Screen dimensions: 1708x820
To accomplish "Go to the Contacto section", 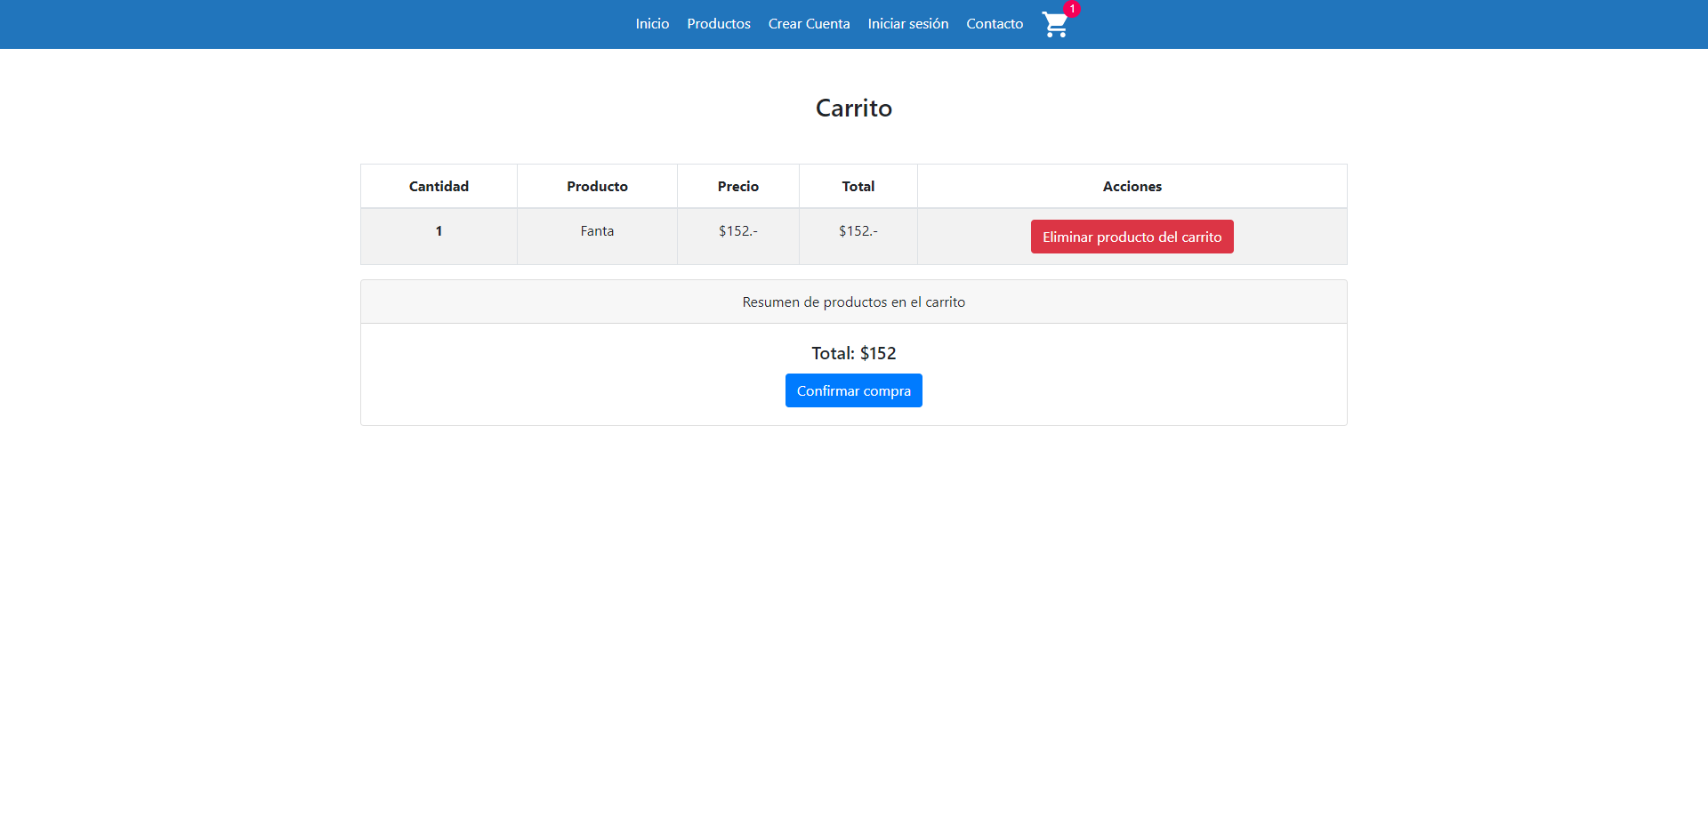I will click(x=994, y=23).
